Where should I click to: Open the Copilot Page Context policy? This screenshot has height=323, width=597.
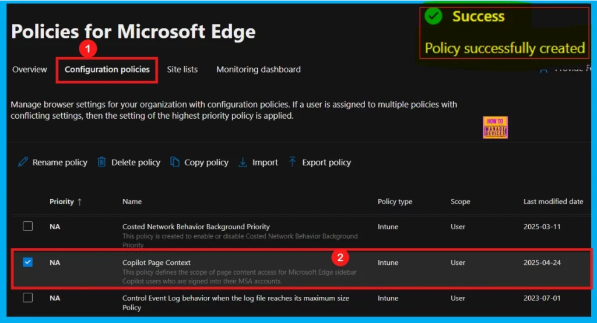(x=156, y=262)
